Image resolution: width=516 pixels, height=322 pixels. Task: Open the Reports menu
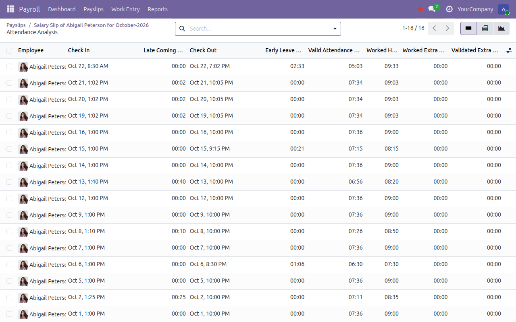pyautogui.click(x=158, y=9)
